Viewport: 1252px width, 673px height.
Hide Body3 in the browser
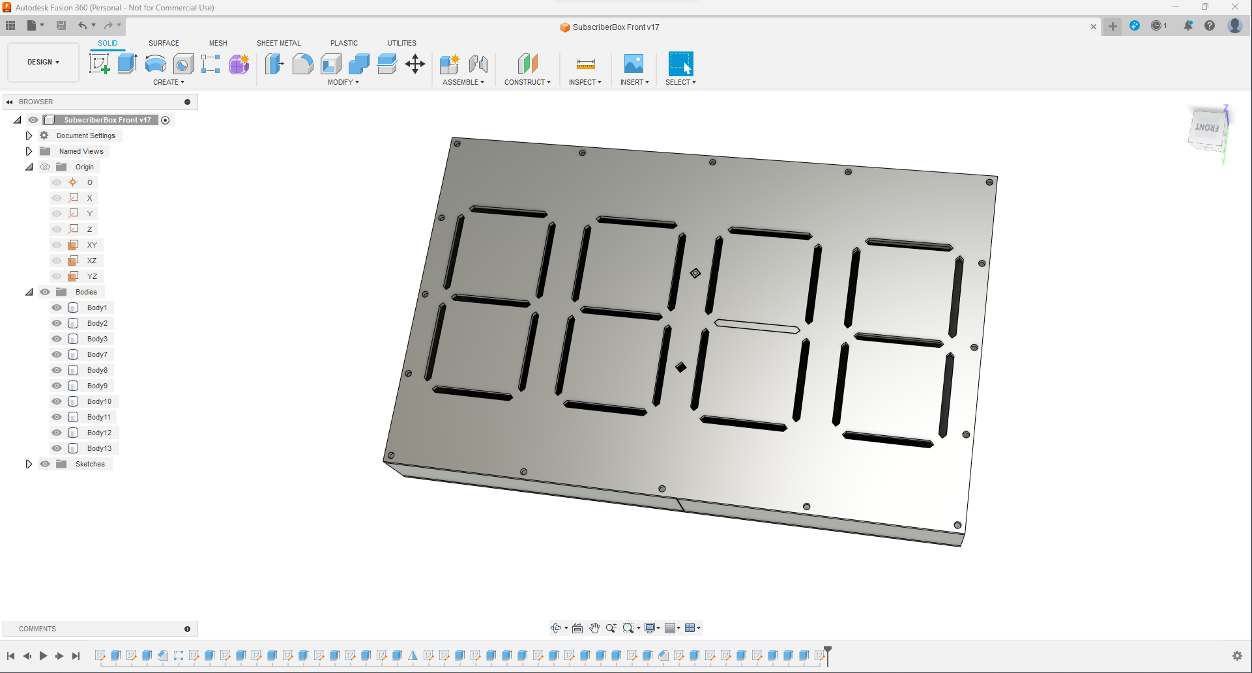point(57,338)
